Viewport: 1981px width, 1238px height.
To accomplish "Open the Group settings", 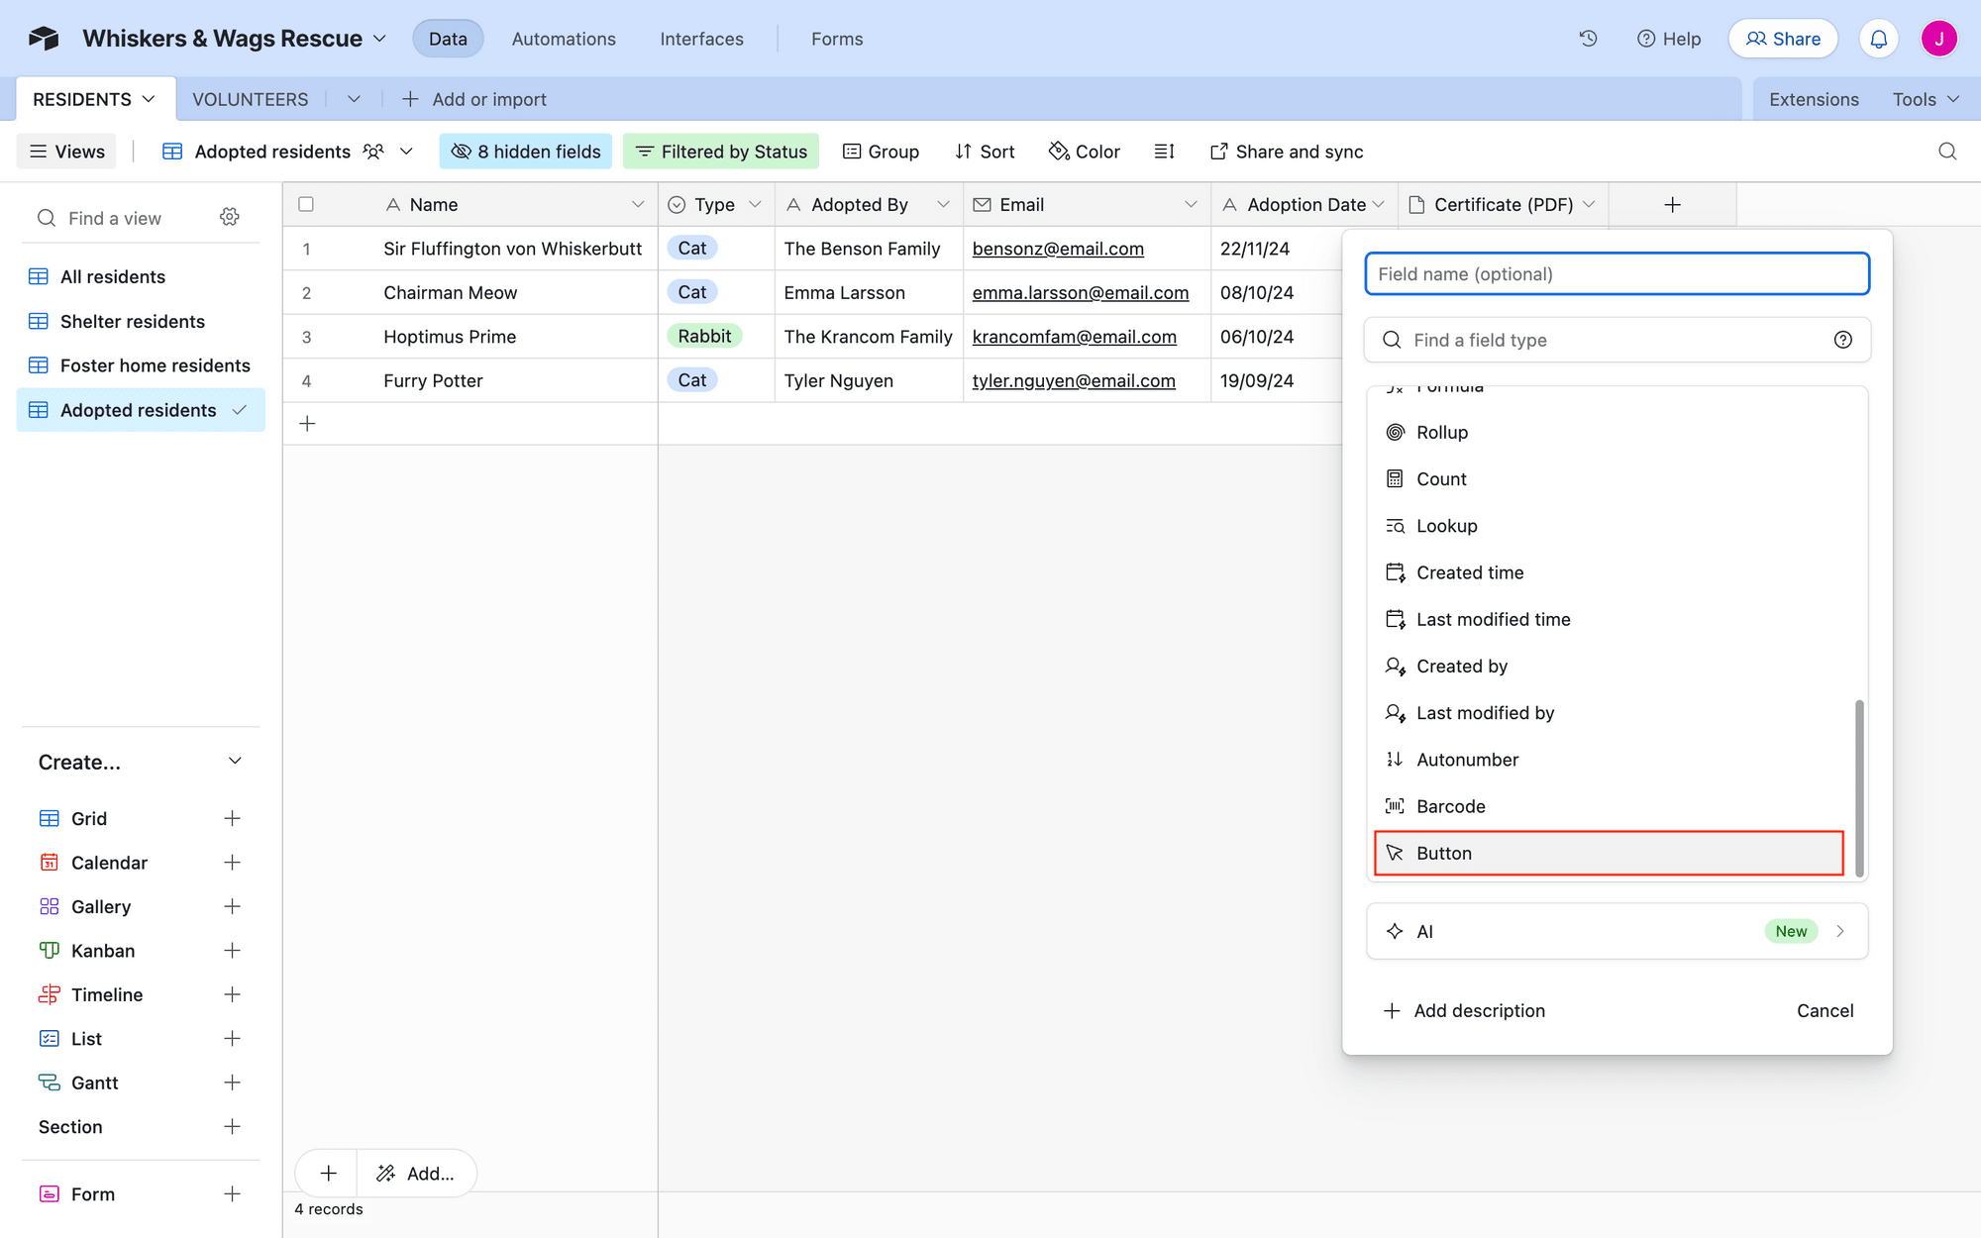I will [x=881, y=151].
